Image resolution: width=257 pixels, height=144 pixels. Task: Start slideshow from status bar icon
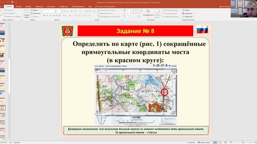[231, 142]
